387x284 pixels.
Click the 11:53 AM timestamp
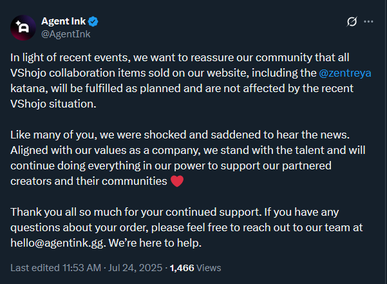coord(82,268)
